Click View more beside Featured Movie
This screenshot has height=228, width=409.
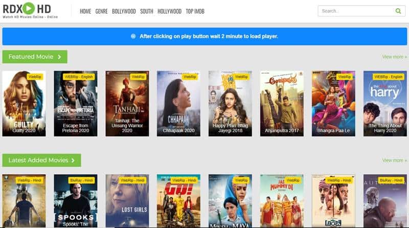click(x=394, y=57)
